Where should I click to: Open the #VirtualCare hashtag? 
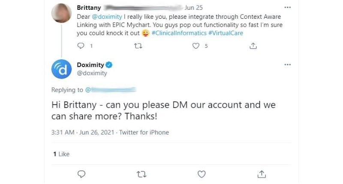226,33
